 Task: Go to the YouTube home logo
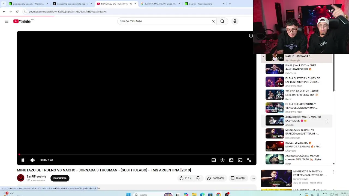22,21
